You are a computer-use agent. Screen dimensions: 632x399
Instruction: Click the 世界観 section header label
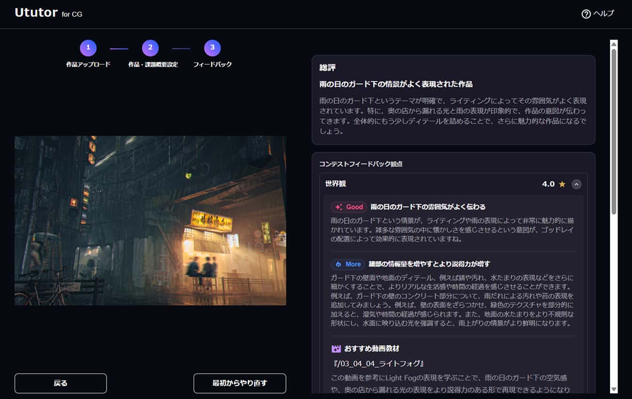[x=335, y=184]
